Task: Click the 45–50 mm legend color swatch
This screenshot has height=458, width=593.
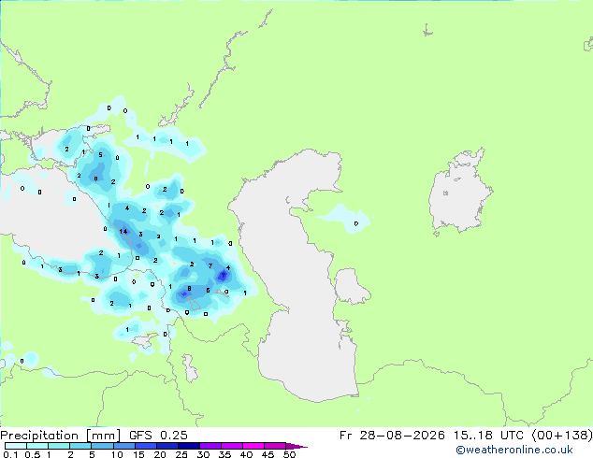Action: pos(275,446)
